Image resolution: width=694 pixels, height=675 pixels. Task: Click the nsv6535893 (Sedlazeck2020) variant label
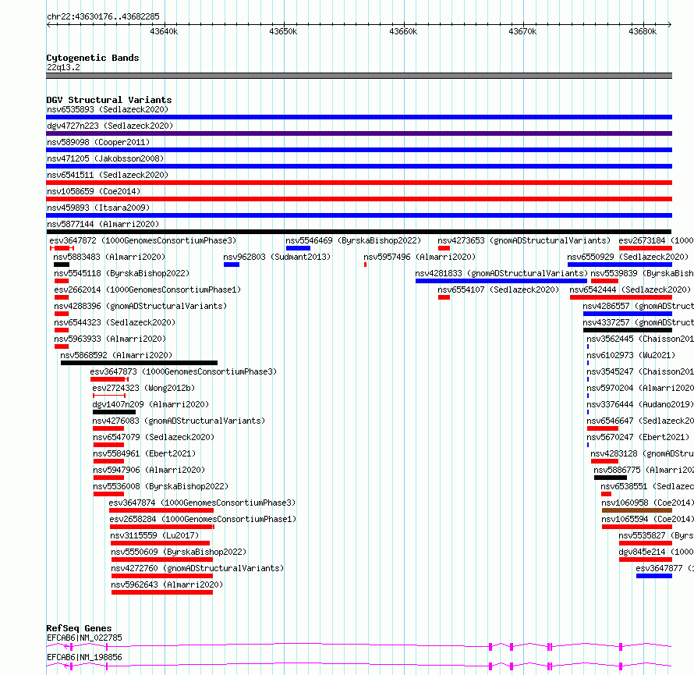(108, 109)
